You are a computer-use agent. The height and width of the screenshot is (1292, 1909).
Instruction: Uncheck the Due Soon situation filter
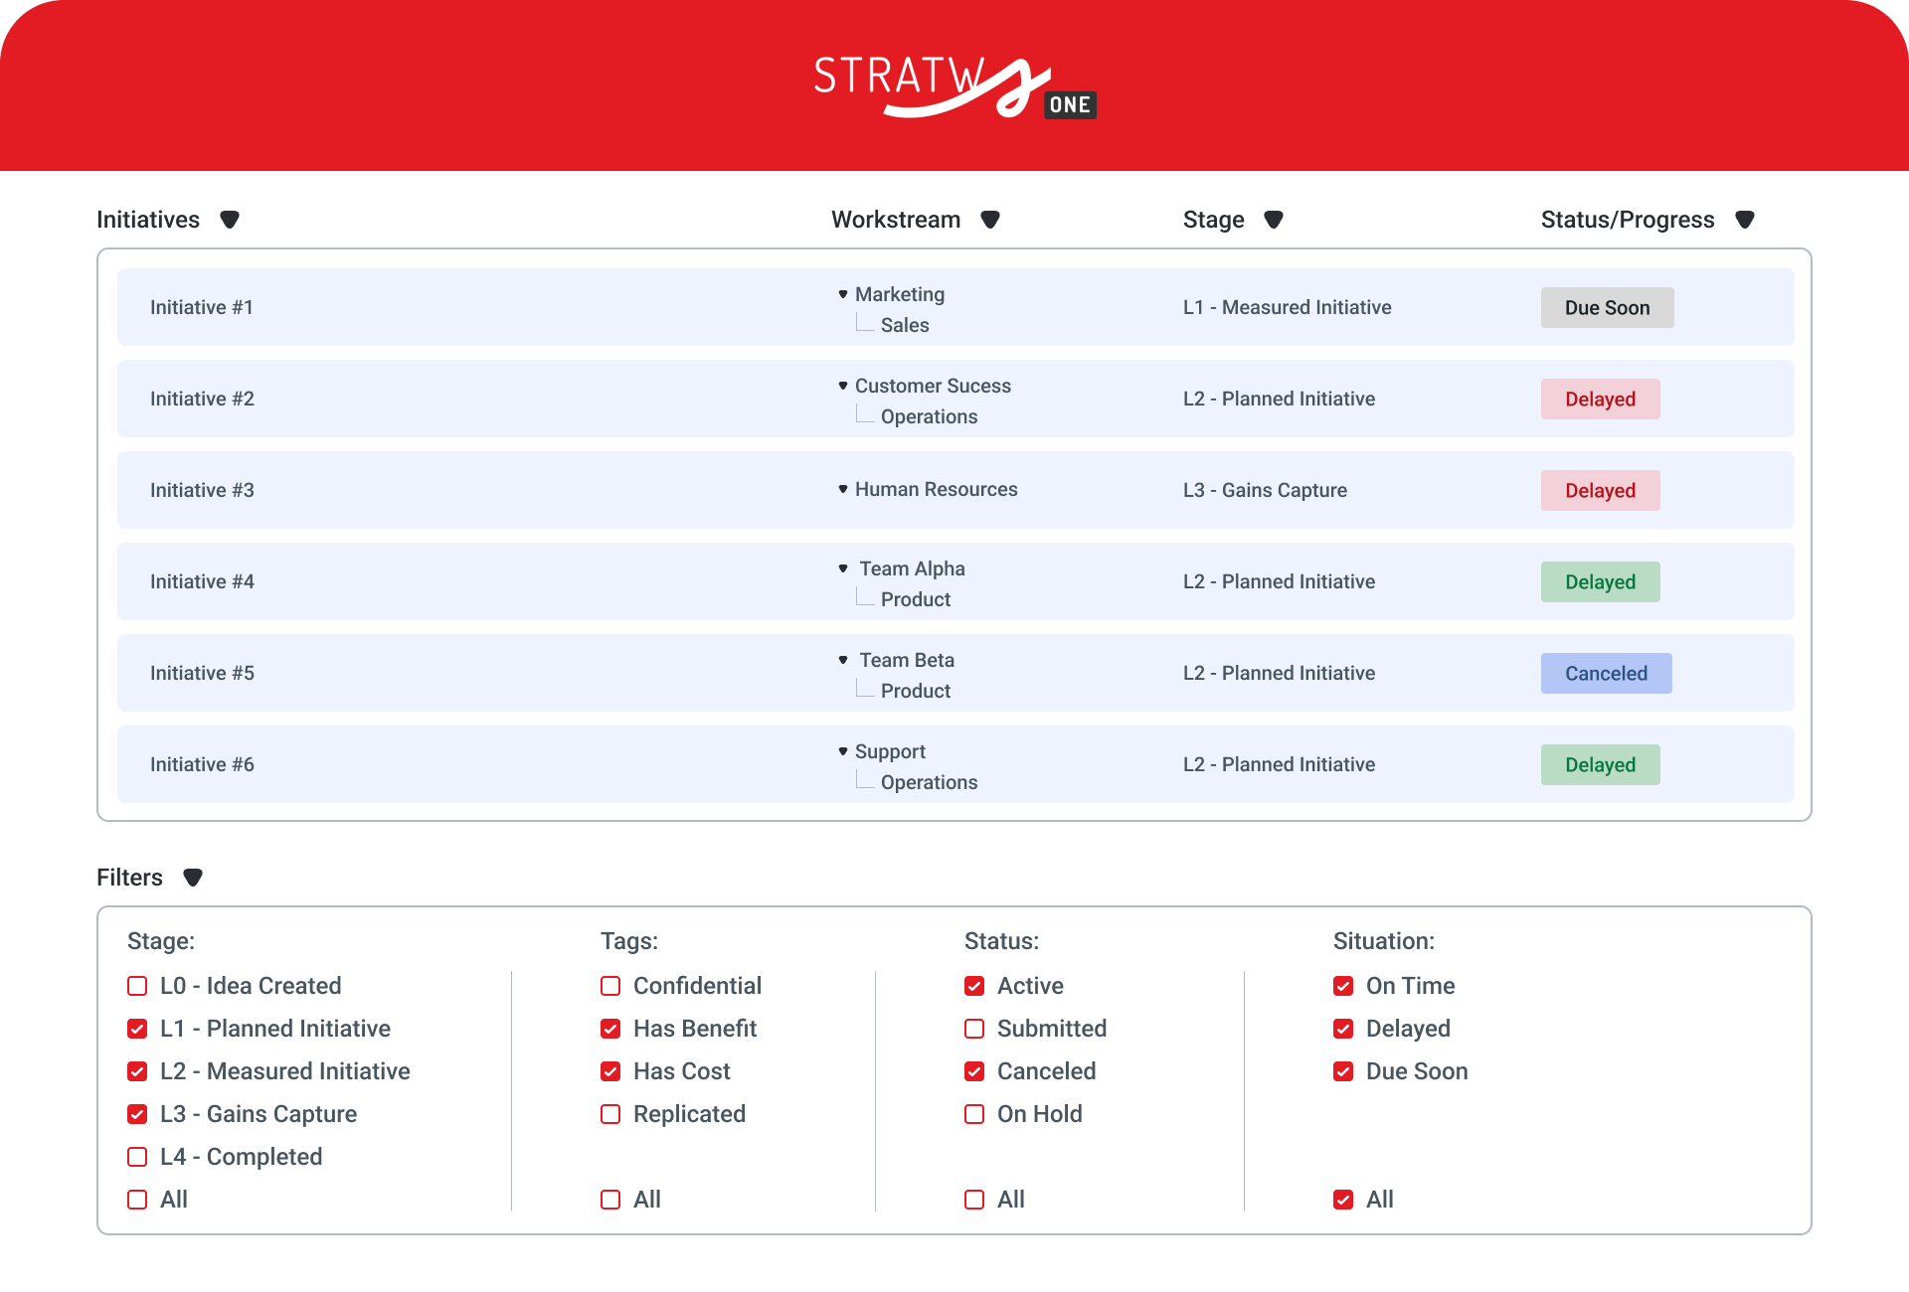tap(1343, 1071)
